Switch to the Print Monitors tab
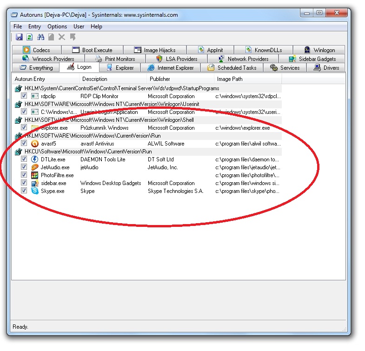 [115, 59]
